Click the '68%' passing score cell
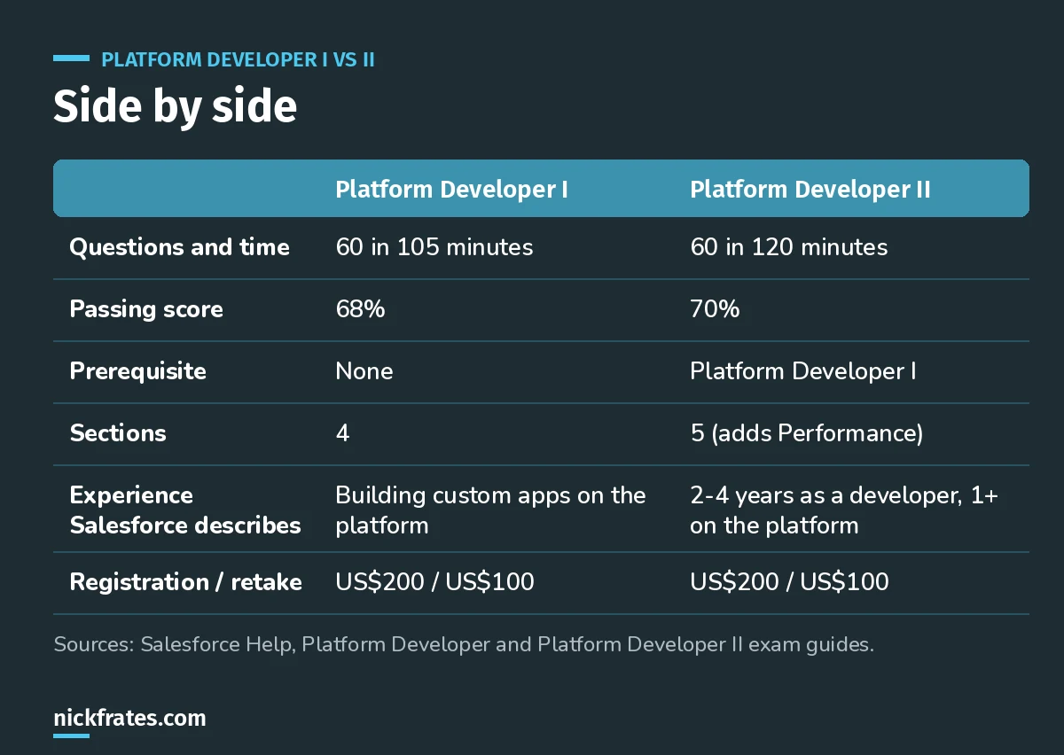 click(360, 309)
